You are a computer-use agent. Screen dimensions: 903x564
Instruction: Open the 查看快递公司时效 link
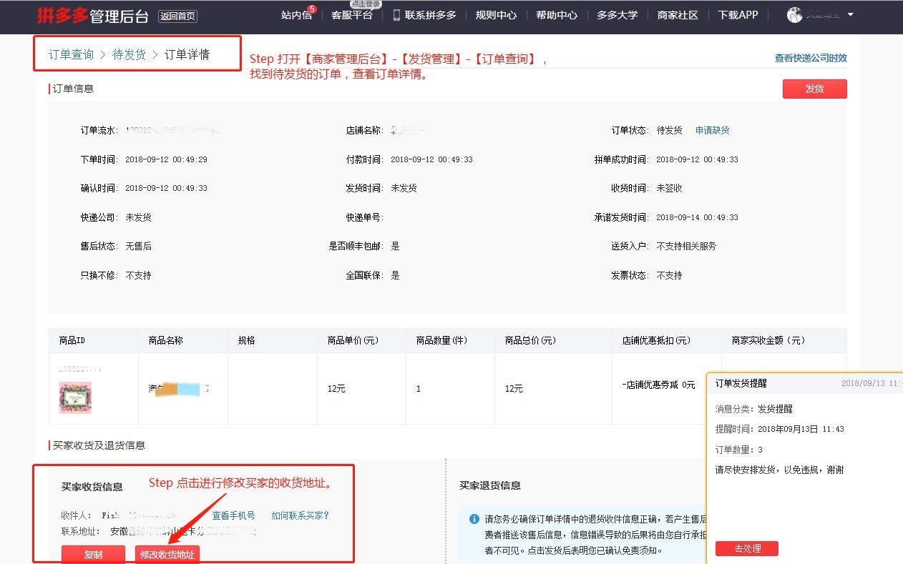click(811, 58)
